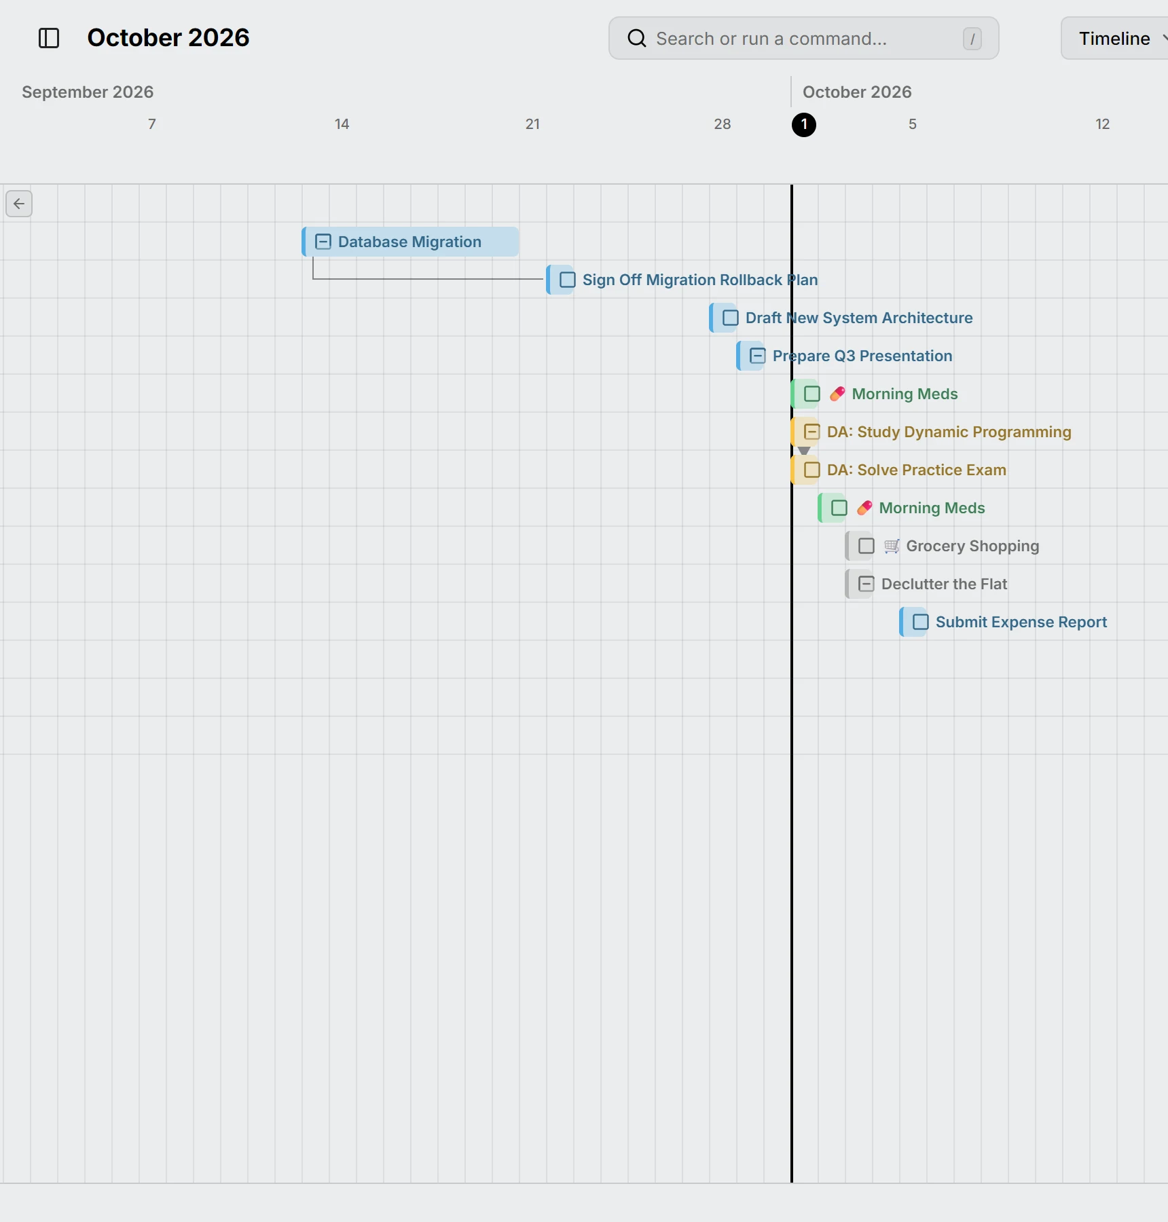Mark Grocery Shopping as done
This screenshot has width=1168, height=1222.
(x=866, y=546)
